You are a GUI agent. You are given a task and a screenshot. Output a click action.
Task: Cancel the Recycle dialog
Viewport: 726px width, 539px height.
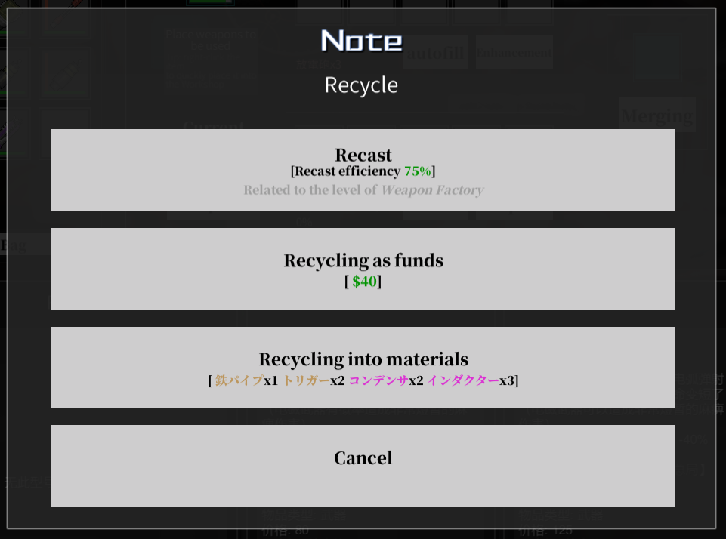(363, 466)
